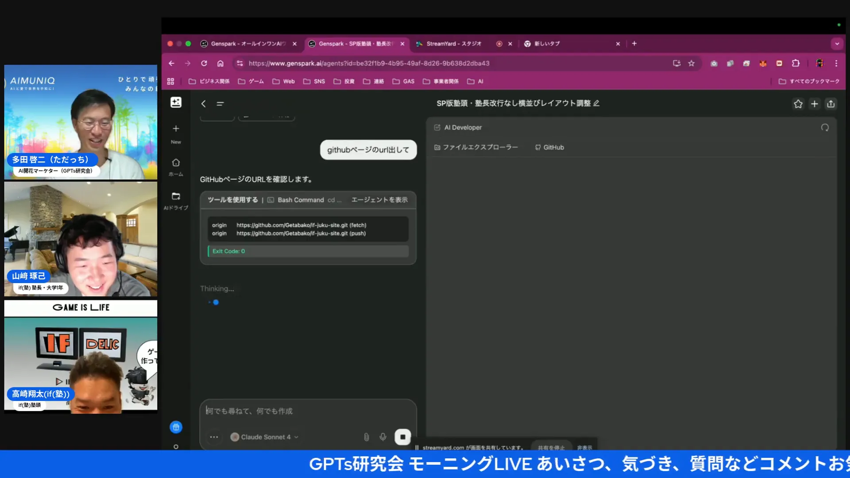Image resolution: width=850 pixels, height=478 pixels.
Task: Close the StreamYard tab
Action: 510,44
